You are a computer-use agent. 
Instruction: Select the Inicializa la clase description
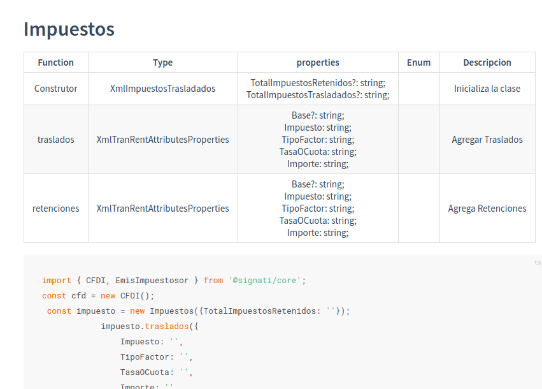(x=487, y=89)
